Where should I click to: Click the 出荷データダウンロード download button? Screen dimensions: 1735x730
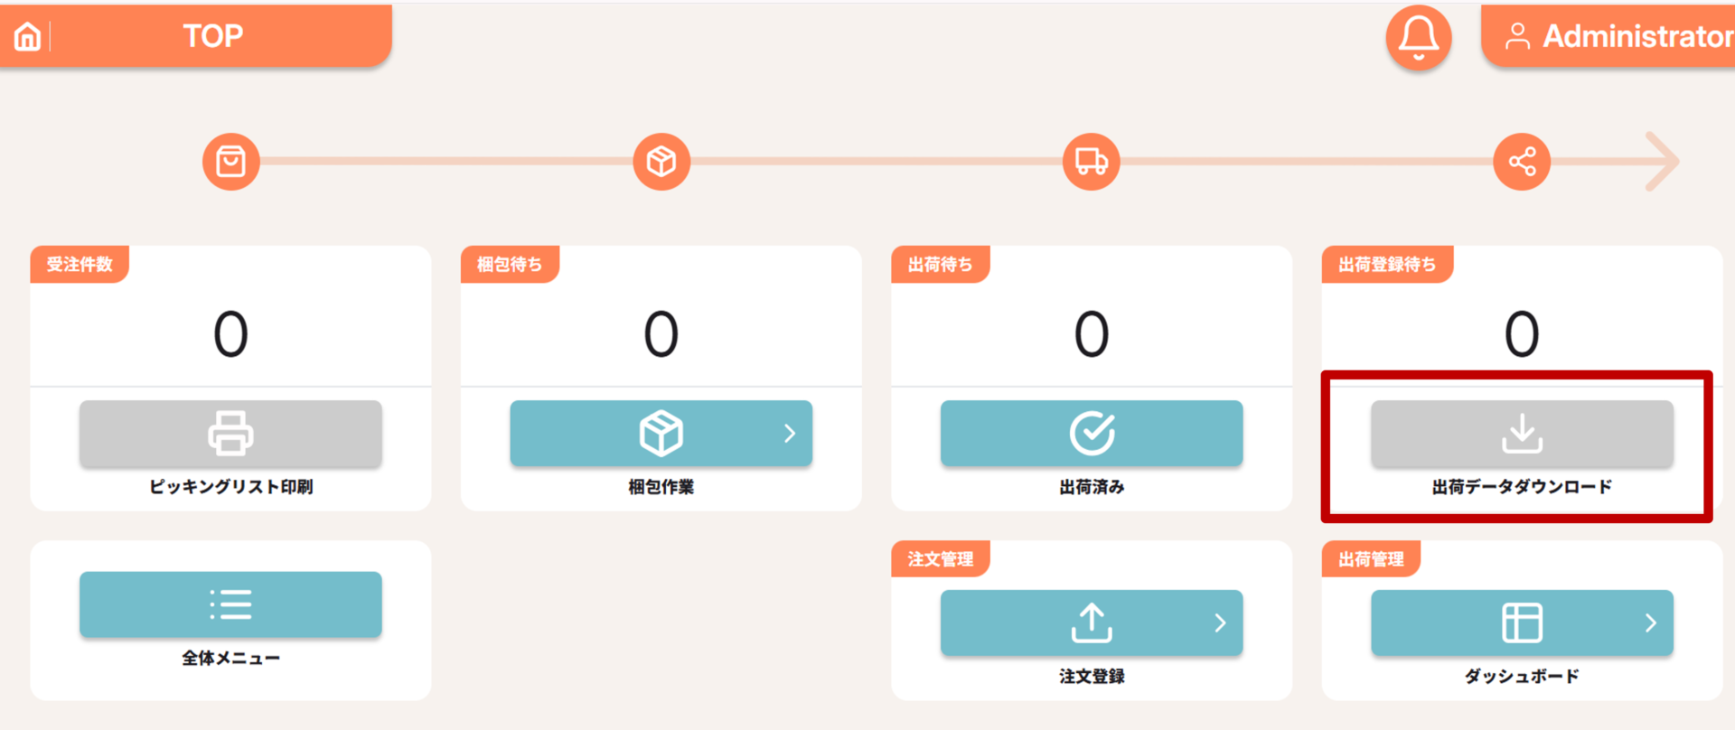tap(1522, 434)
